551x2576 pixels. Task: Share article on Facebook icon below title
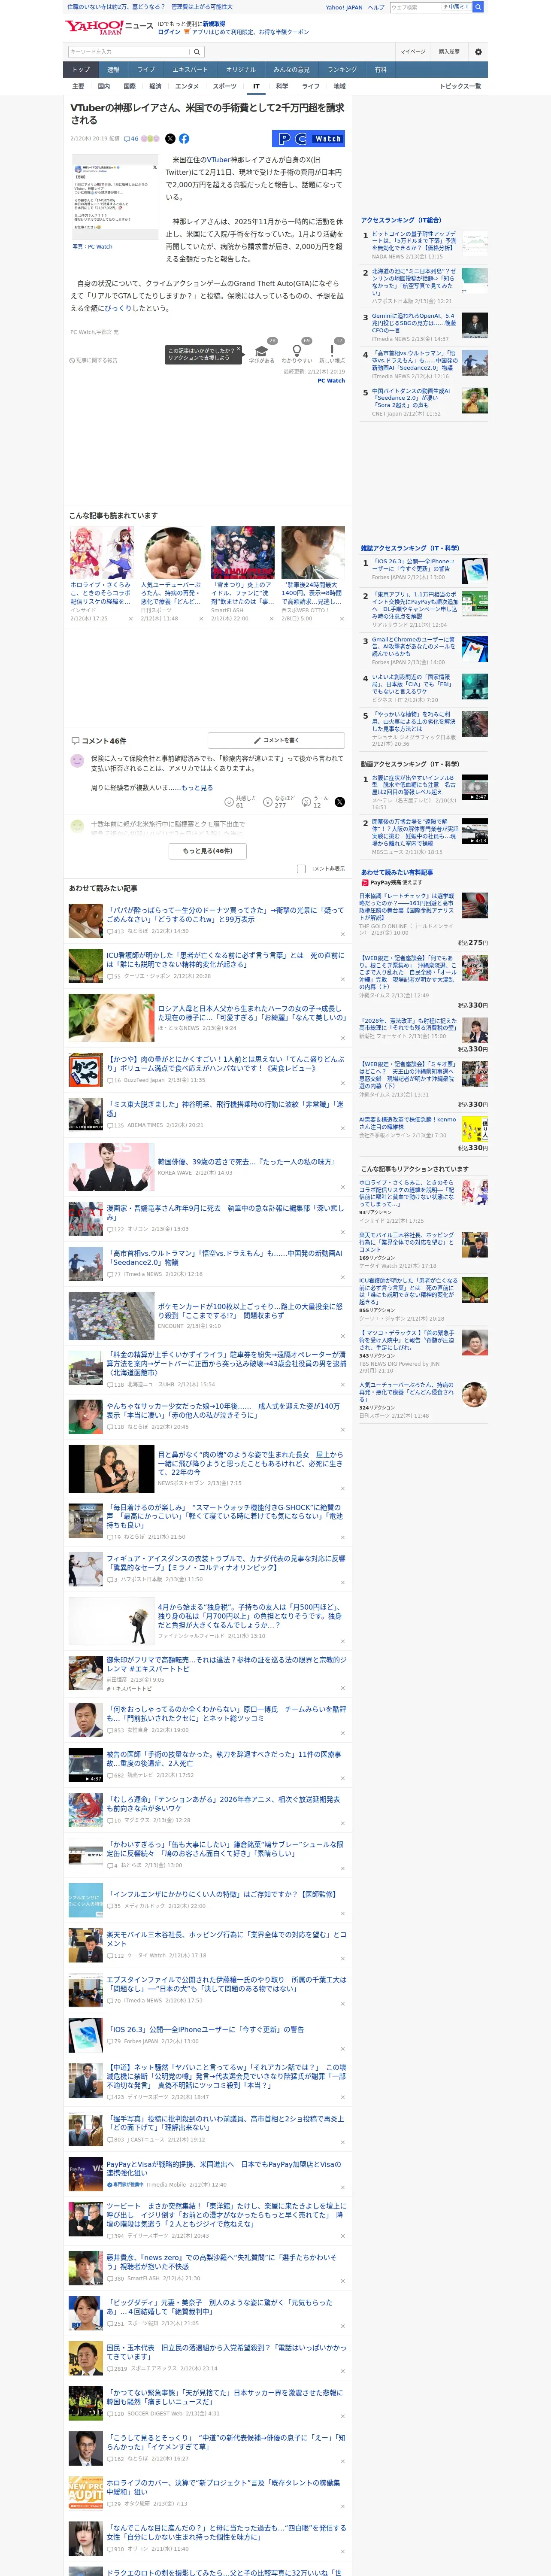(184, 139)
